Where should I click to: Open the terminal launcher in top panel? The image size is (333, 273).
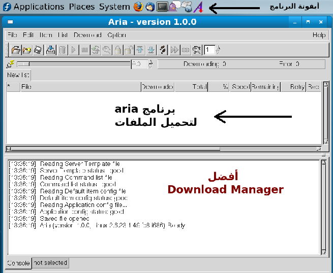pos(162,7)
